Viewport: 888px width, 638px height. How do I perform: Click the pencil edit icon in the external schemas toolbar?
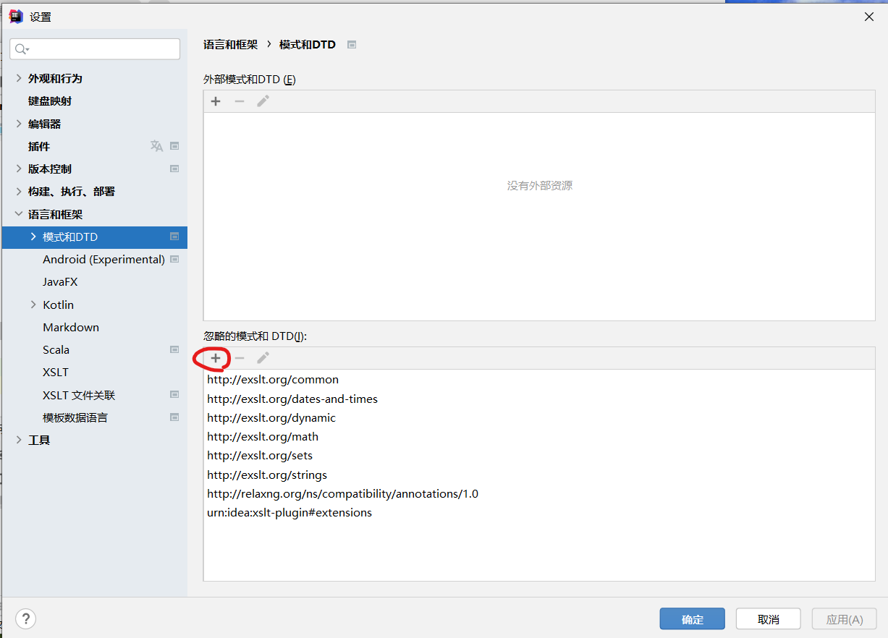click(x=263, y=101)
